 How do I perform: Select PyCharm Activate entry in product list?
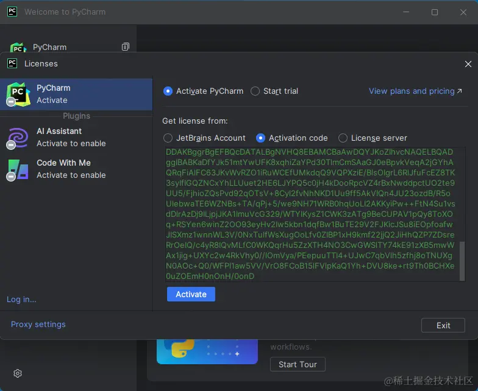coord(76,94)
